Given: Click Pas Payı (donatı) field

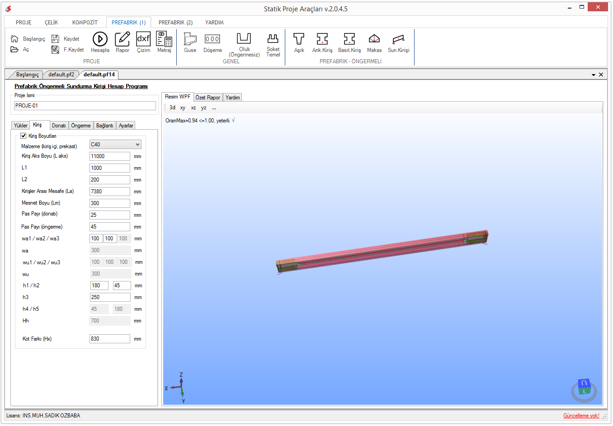Looking at the screenshot, I should point(110,215).
